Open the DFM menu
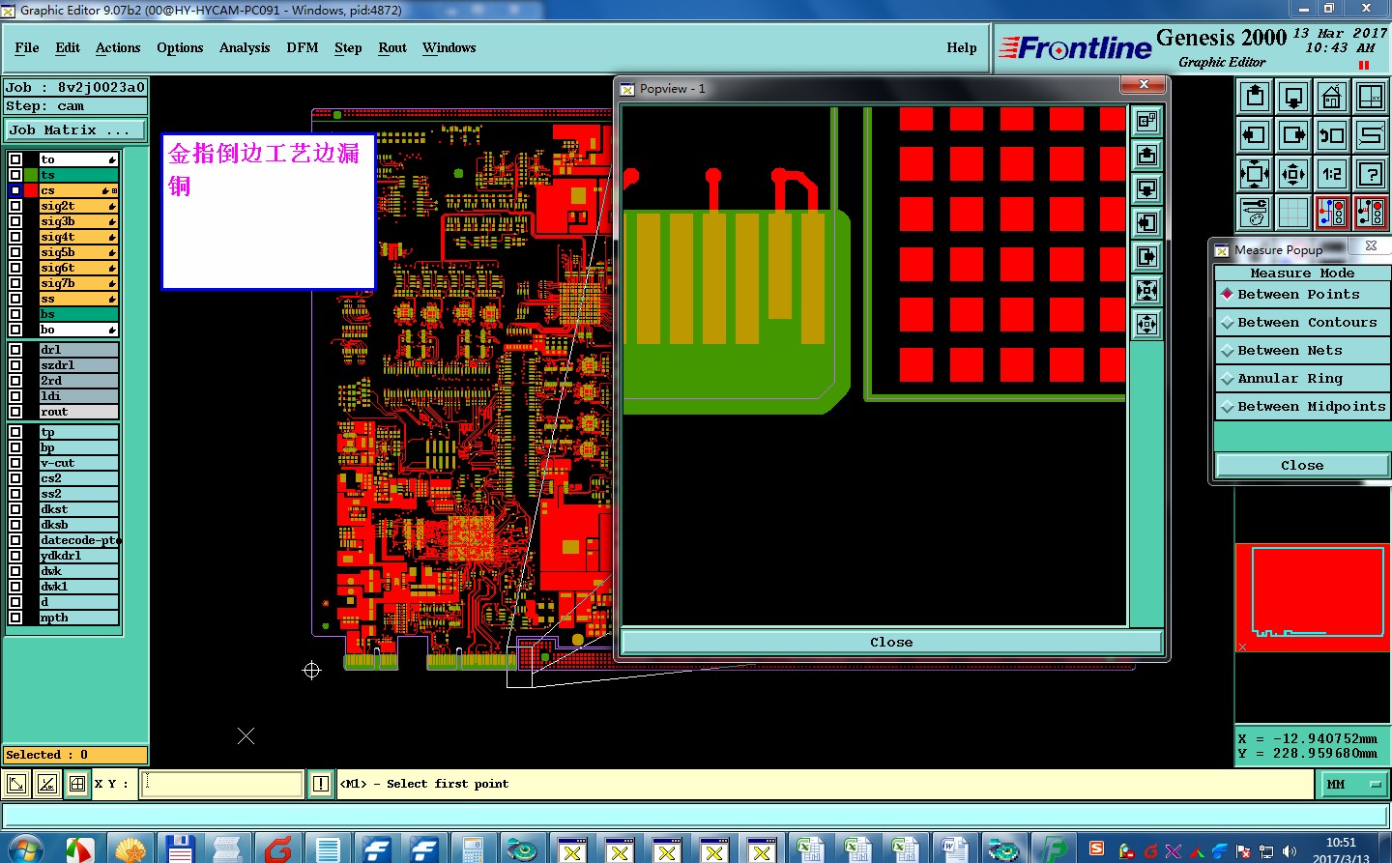1392x863 pixels. 303,47
